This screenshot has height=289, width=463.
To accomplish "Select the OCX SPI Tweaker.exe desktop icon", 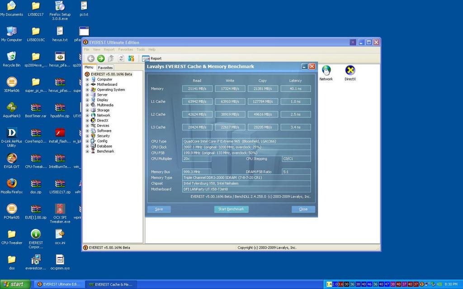I will pos(60,214).
